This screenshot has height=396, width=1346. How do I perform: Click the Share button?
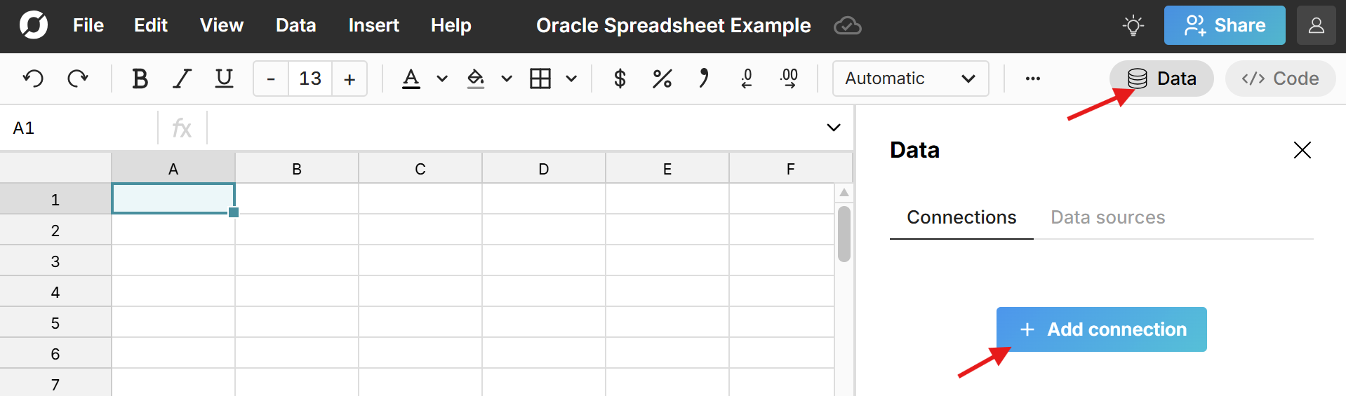tap(1225, 26)
